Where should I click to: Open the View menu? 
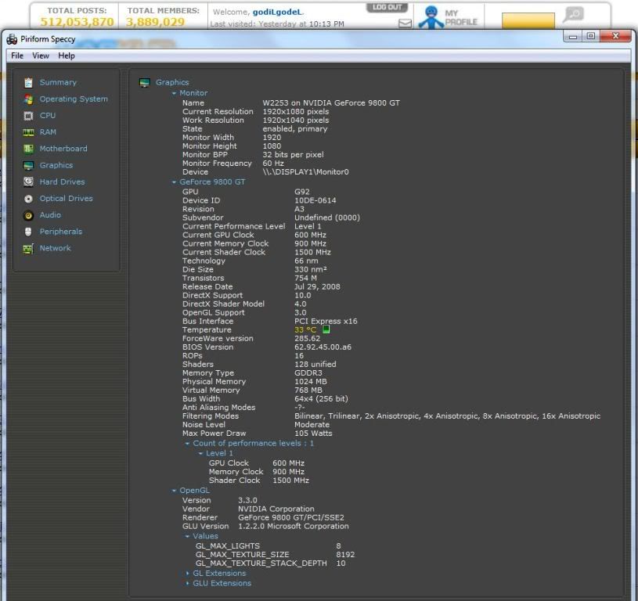point(41,56)
